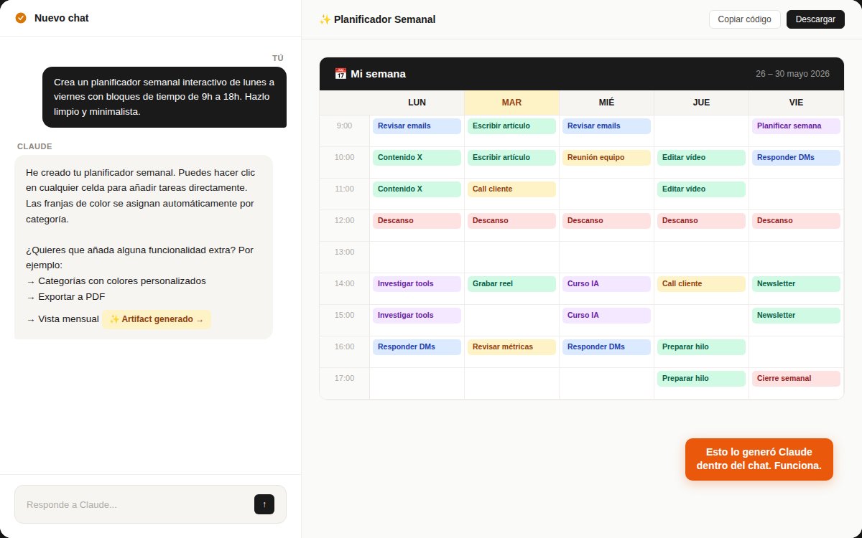Viewport: 862px width, 538px height.
Task: Click the red Cierre semanal block on Friday
Action: pos(796,379)
